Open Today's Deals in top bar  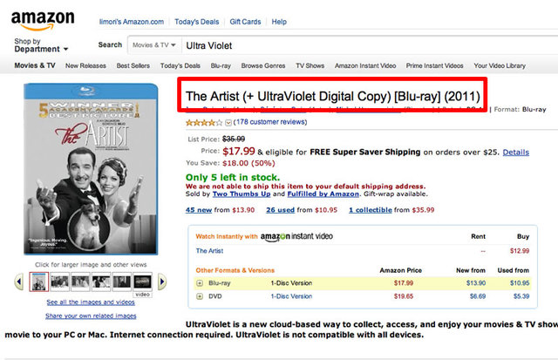197,21
